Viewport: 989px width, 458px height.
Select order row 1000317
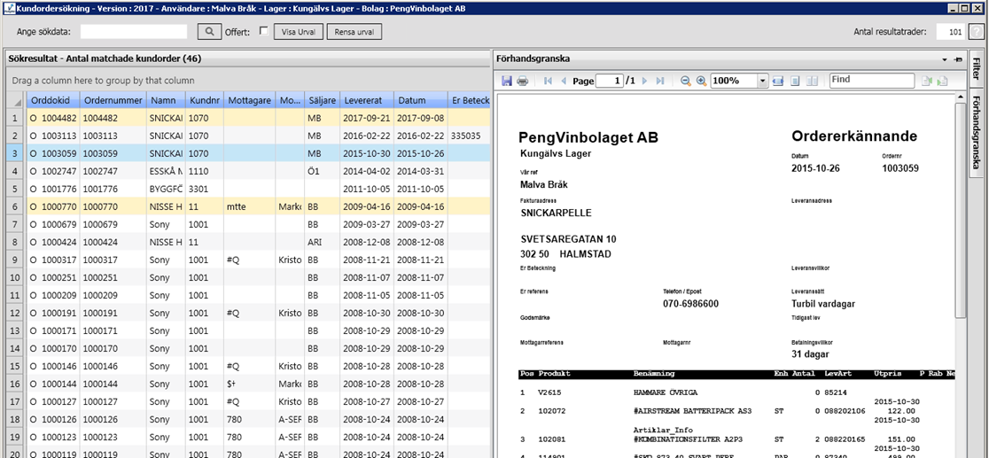coord(259,260)
